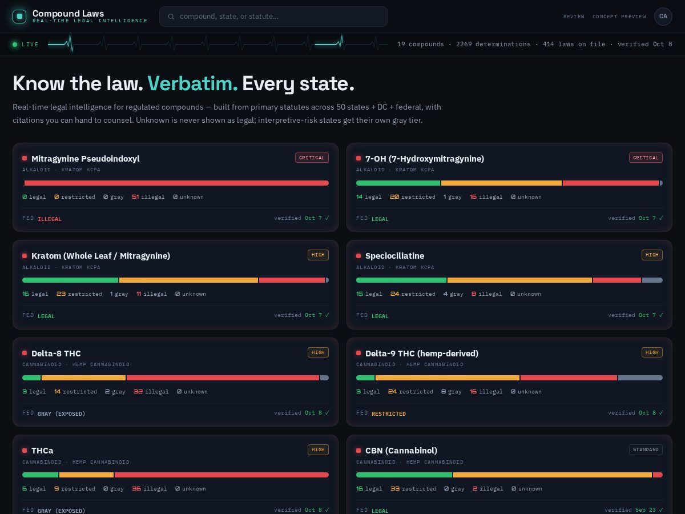The height and width of the screenshot is (514, 685).
Task: Open the Delta-8 THC card title
Action: point(56,354)
